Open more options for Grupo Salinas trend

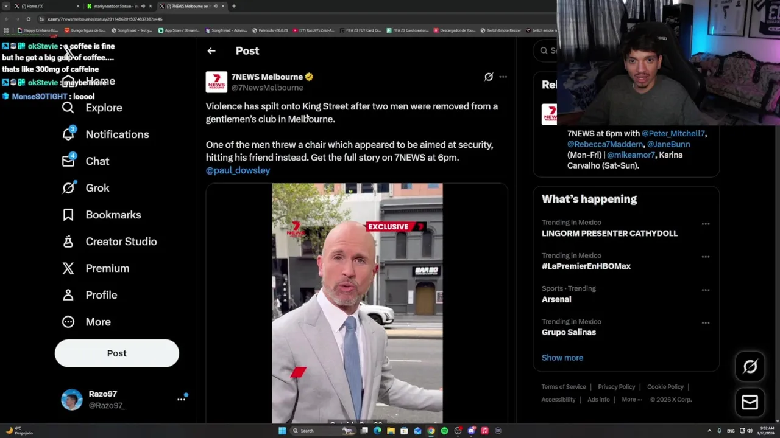(x=706, y=322)
